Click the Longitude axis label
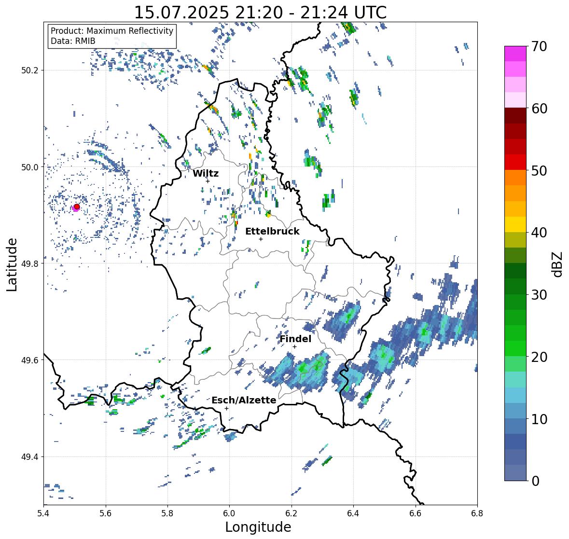The width and height of the screenshot is (569, 539). pos(258,527)
